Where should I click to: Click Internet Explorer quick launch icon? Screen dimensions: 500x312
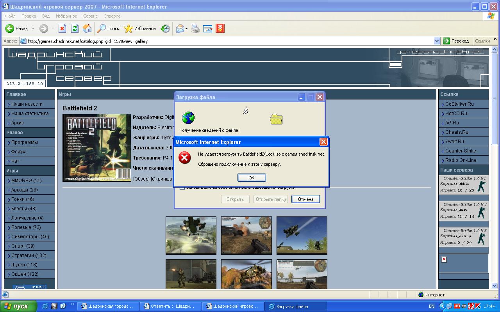(x=45, y=306)
